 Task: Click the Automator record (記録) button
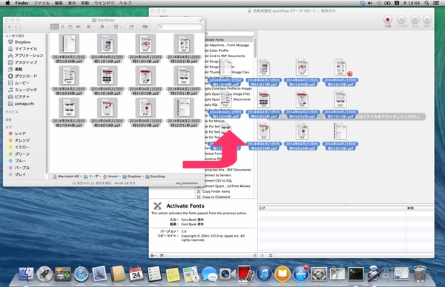tap(387, 22)
